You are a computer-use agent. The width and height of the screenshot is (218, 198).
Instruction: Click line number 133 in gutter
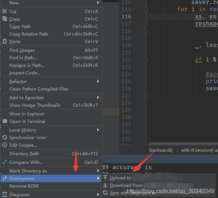point(126,139)
